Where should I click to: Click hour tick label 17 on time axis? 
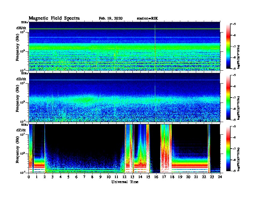(x=164, y=177)
